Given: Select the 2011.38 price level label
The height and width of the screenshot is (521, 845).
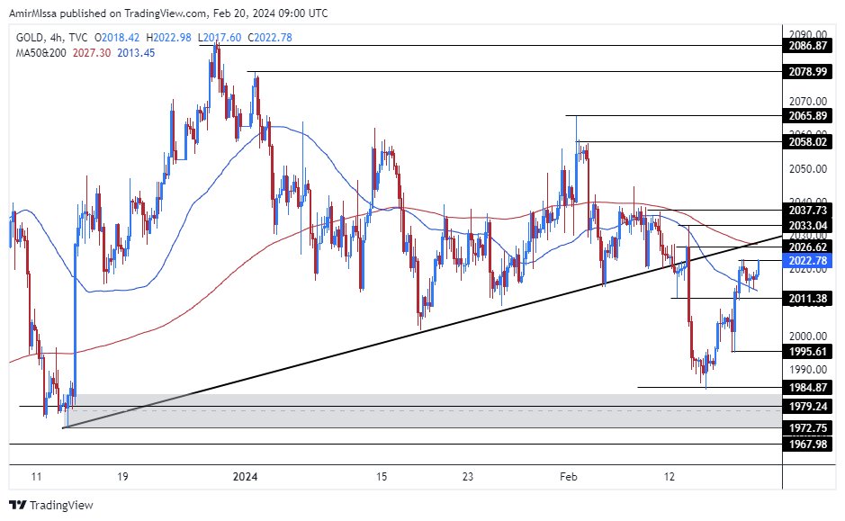Looking at the screenshot, I should 807,299.
